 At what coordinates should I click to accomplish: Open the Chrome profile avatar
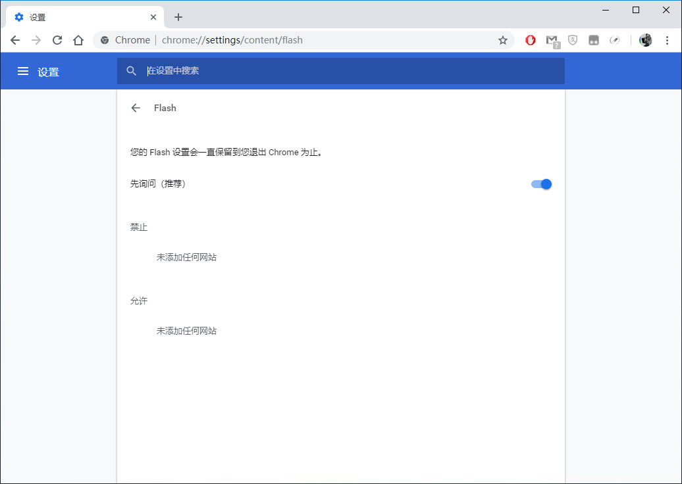[646, 40]
